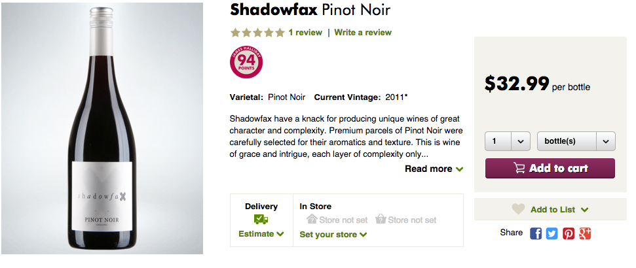Viewport: 636px width, 268px height.
Task: Expand Read more description
Action: point(434,169)
